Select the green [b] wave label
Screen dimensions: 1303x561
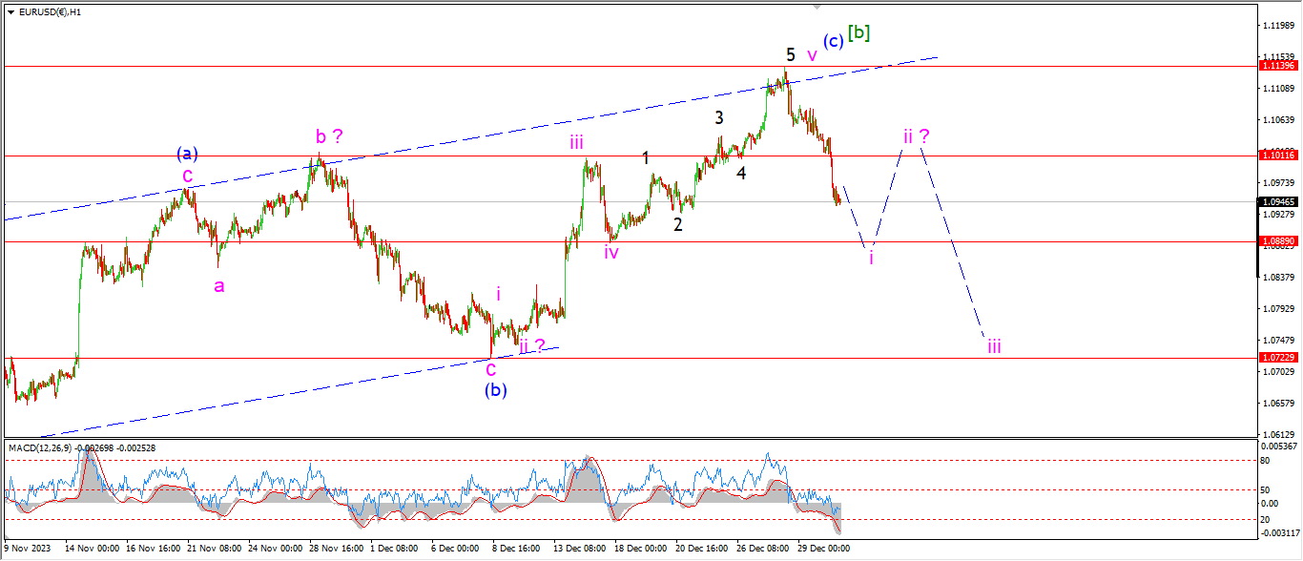pos(858,32)
